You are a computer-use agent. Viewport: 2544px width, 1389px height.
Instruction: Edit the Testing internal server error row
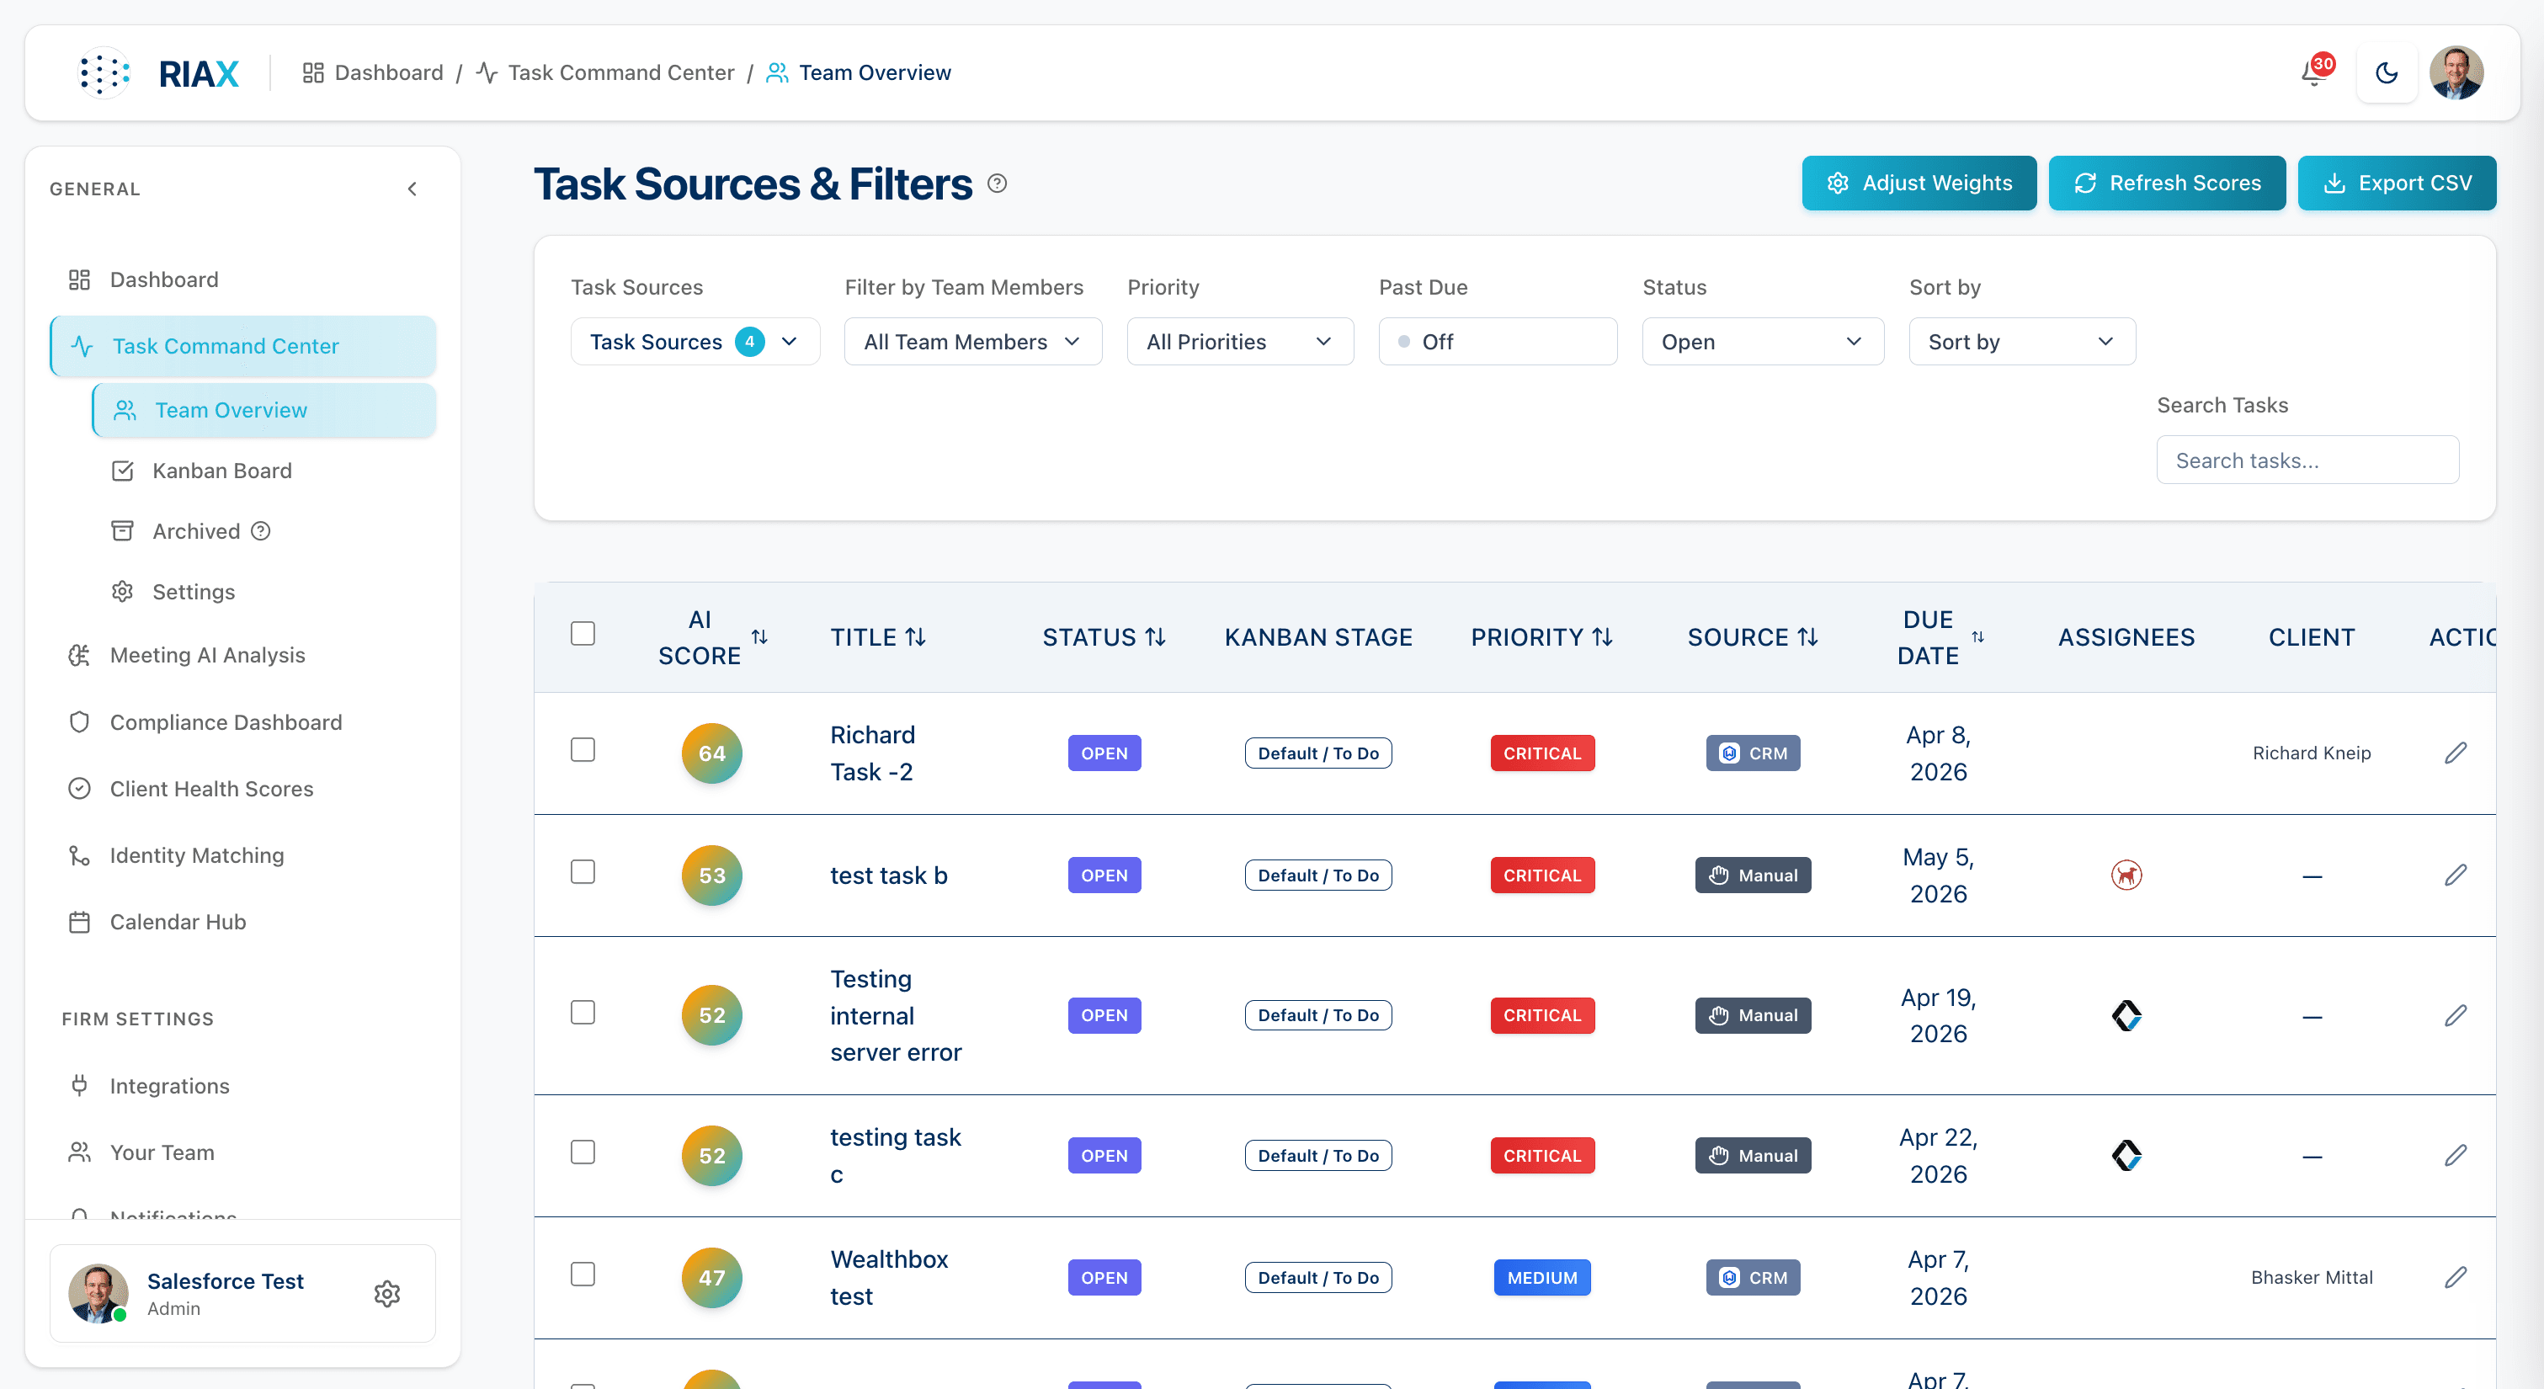point(2456,1015)
